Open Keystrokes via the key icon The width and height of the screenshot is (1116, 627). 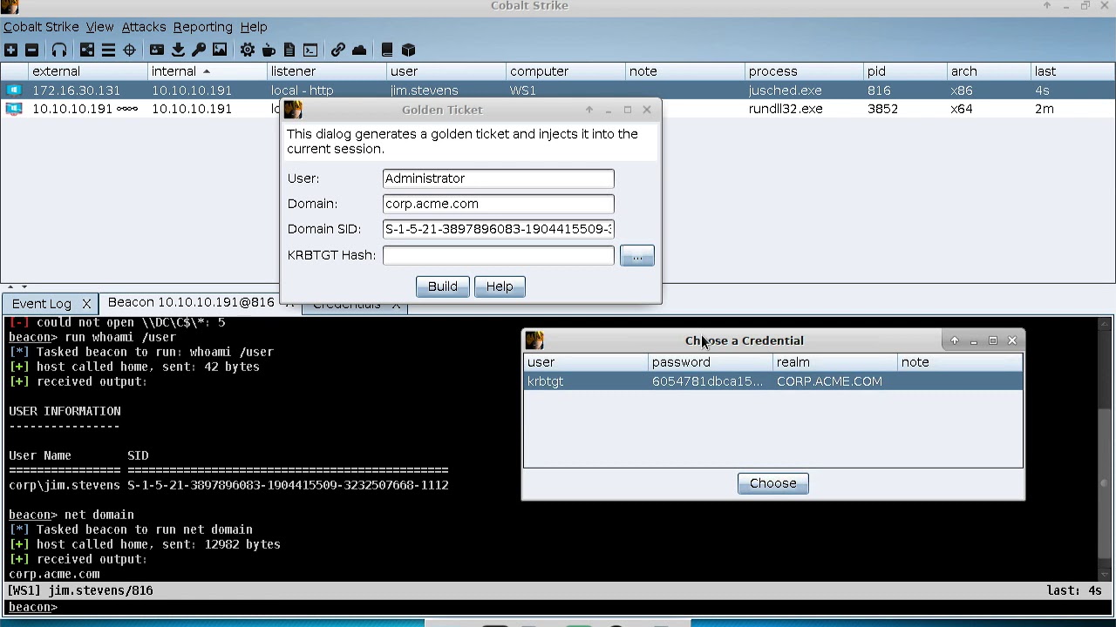(x=199, y=50)
